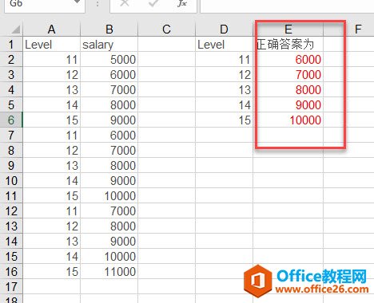Open the Insert Function fx icon

(182, 3)
